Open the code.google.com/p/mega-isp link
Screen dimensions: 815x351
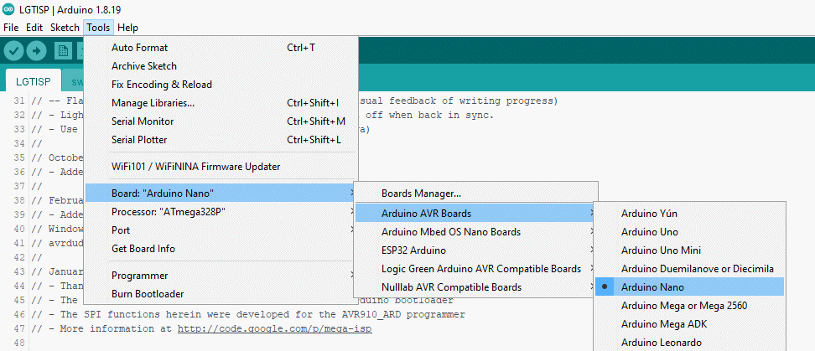tap(275, 328)
